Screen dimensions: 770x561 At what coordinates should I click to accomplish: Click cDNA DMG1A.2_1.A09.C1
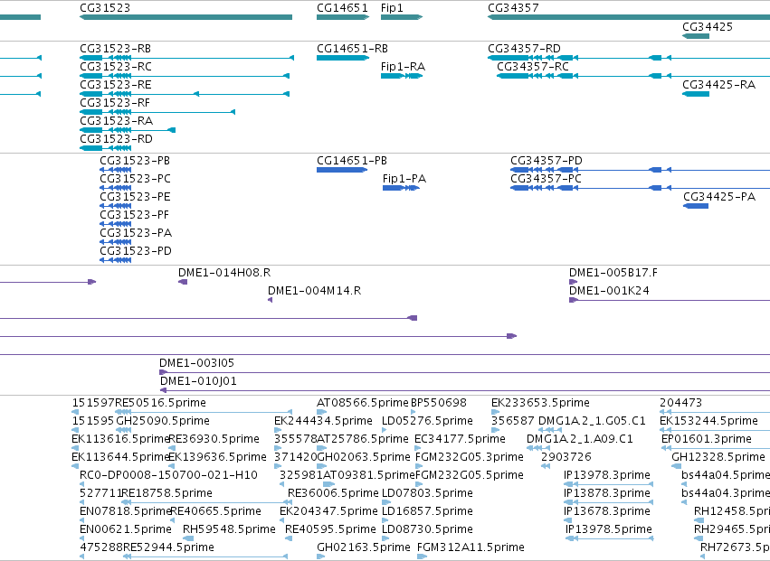click(x=580, y=439)
